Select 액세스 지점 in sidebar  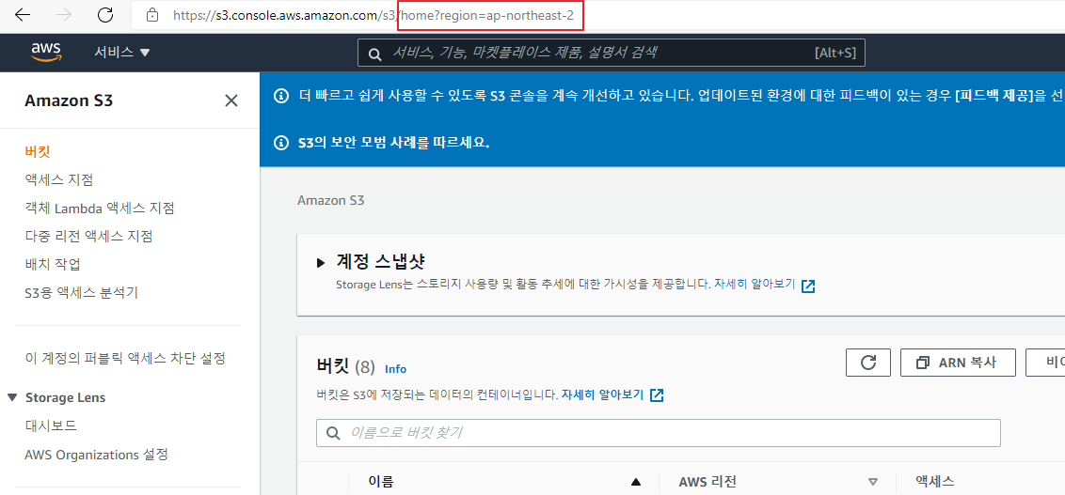[x=59, y=179]
